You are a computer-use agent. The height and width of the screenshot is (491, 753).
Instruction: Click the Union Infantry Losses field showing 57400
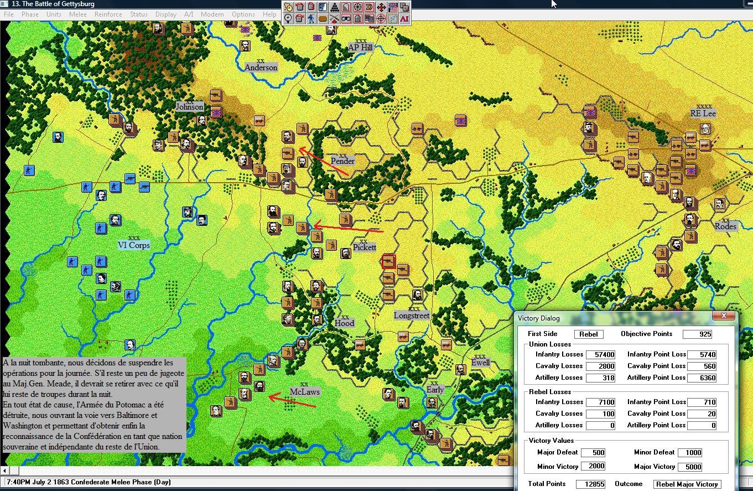click(x=600, y=355)
